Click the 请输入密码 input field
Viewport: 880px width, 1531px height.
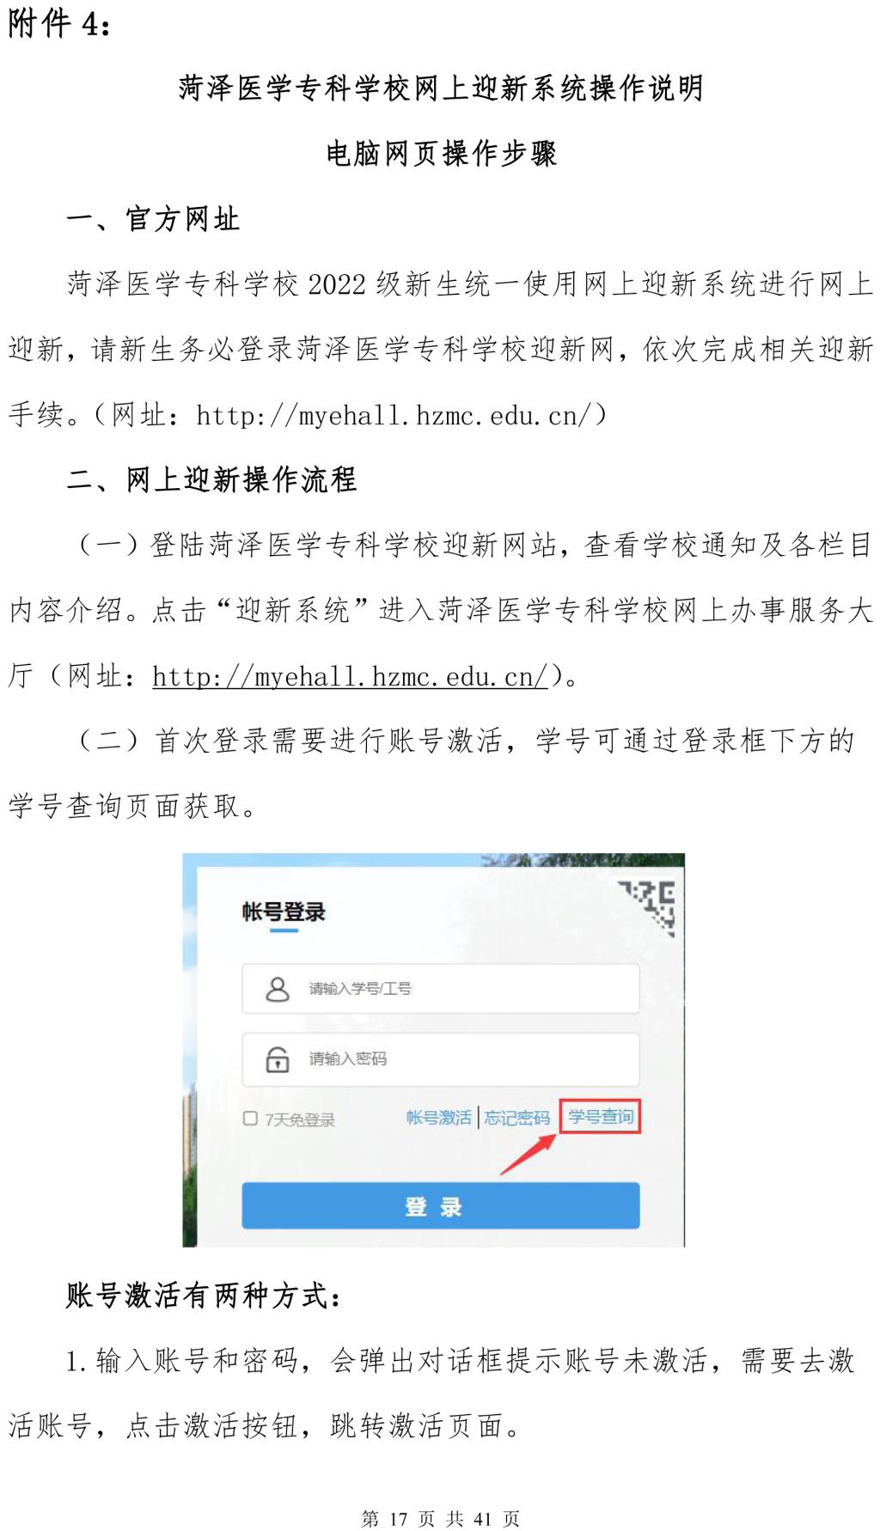441,1058
